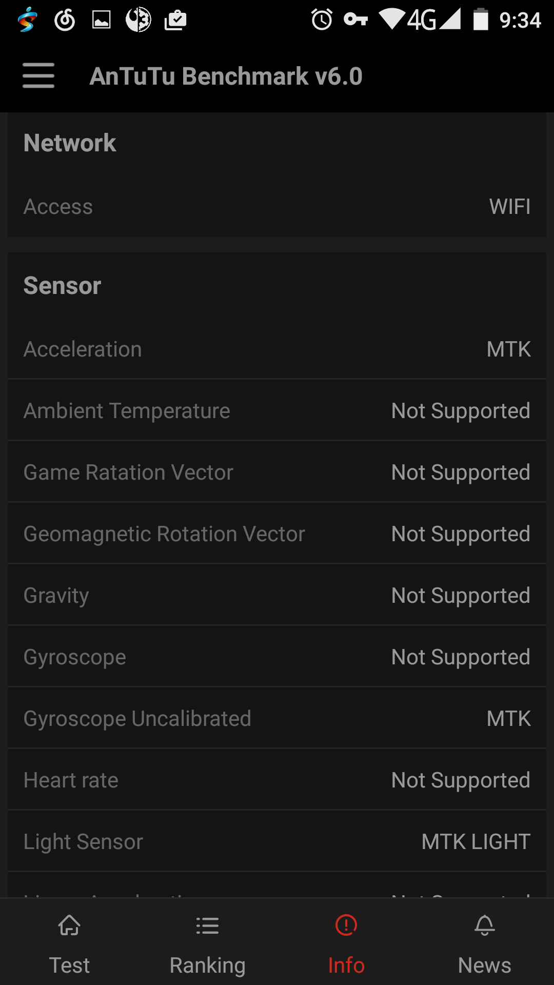The image size is (554, 985).
Task: Tap the Light Sensor MTK LIGHT row
Action: [x=277, y=842]
